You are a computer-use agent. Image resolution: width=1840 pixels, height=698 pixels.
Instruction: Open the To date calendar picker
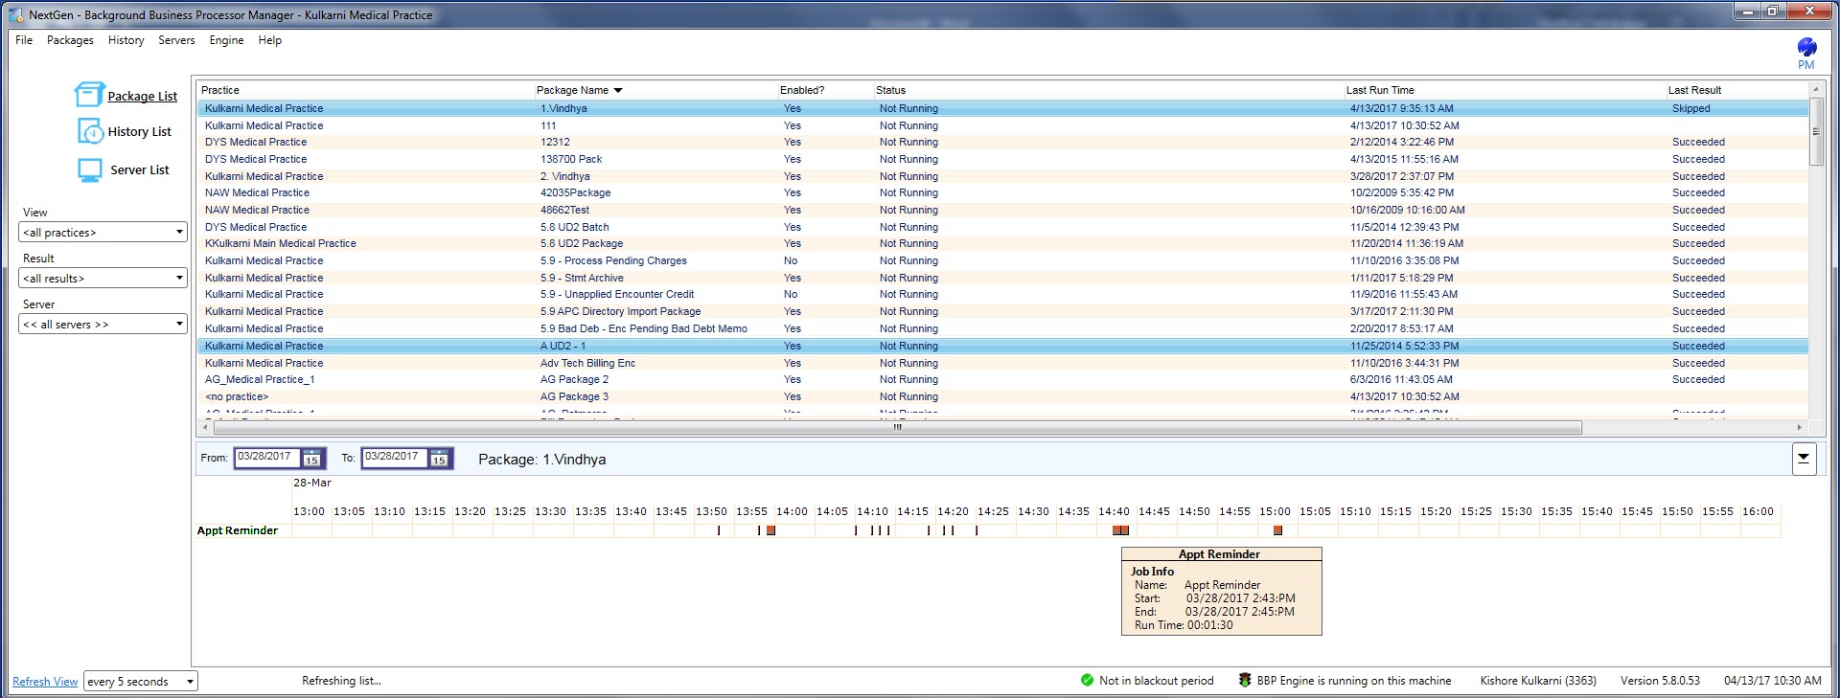pyautogui.click(x=439, y=458)
